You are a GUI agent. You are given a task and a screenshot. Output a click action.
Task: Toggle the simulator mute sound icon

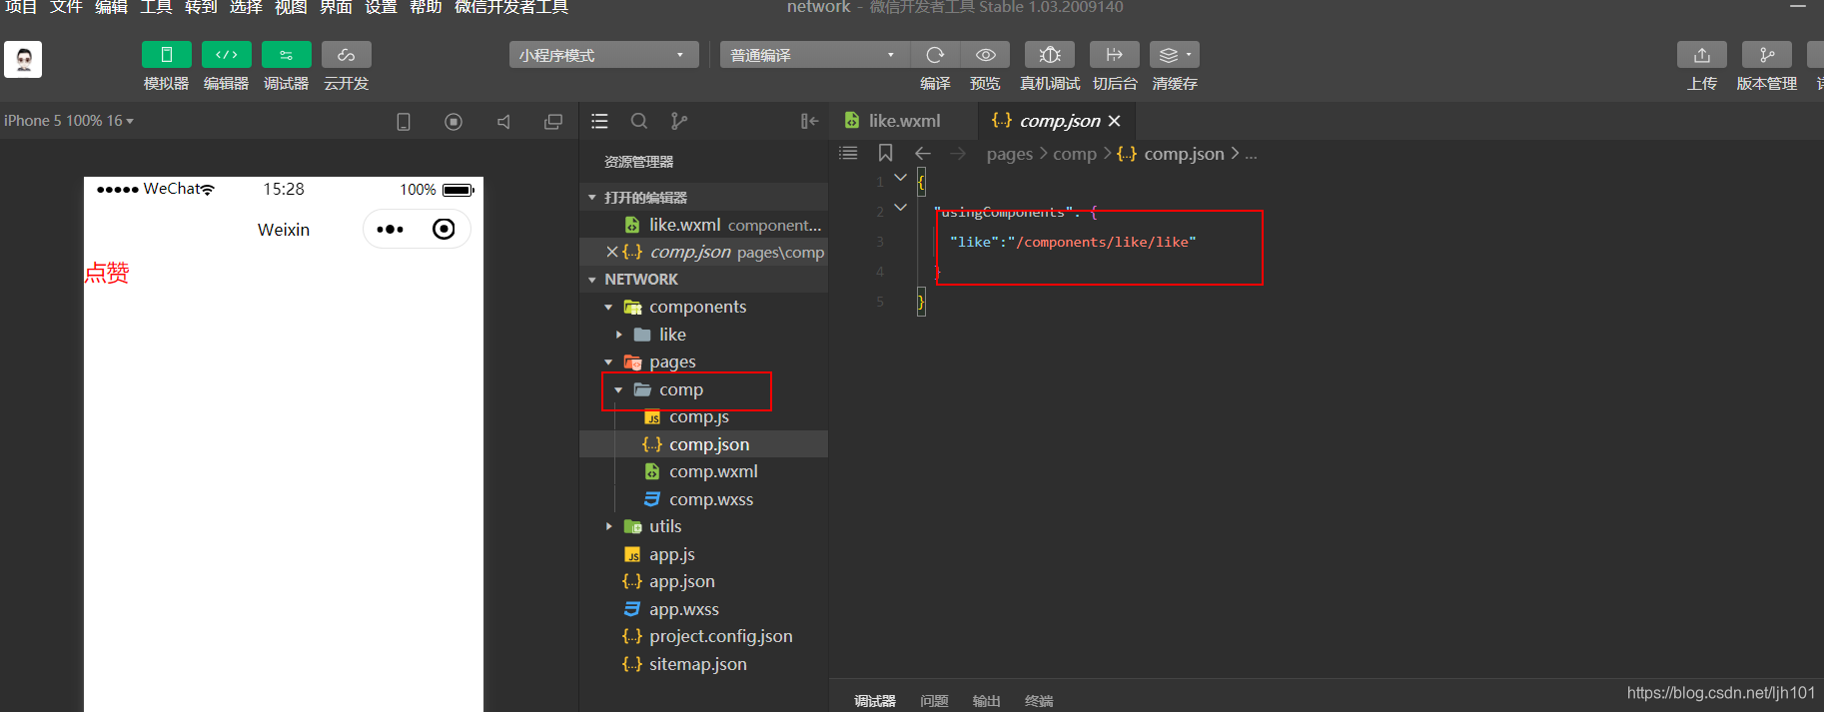coord(503,122)
